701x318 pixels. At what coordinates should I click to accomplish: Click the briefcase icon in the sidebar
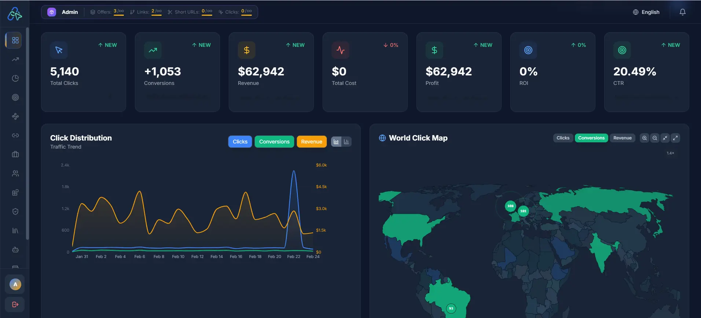coord(15,154)
